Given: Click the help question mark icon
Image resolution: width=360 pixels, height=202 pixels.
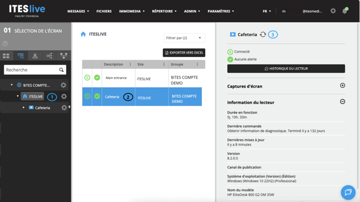Looking at the screenshot, I should pyautogui.click(x=5, y=44).
